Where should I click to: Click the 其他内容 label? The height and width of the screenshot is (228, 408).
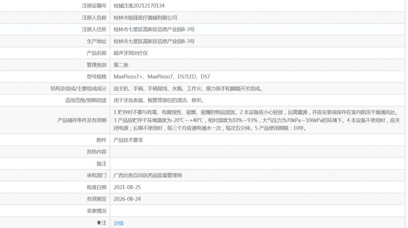[x=97, y=152]
